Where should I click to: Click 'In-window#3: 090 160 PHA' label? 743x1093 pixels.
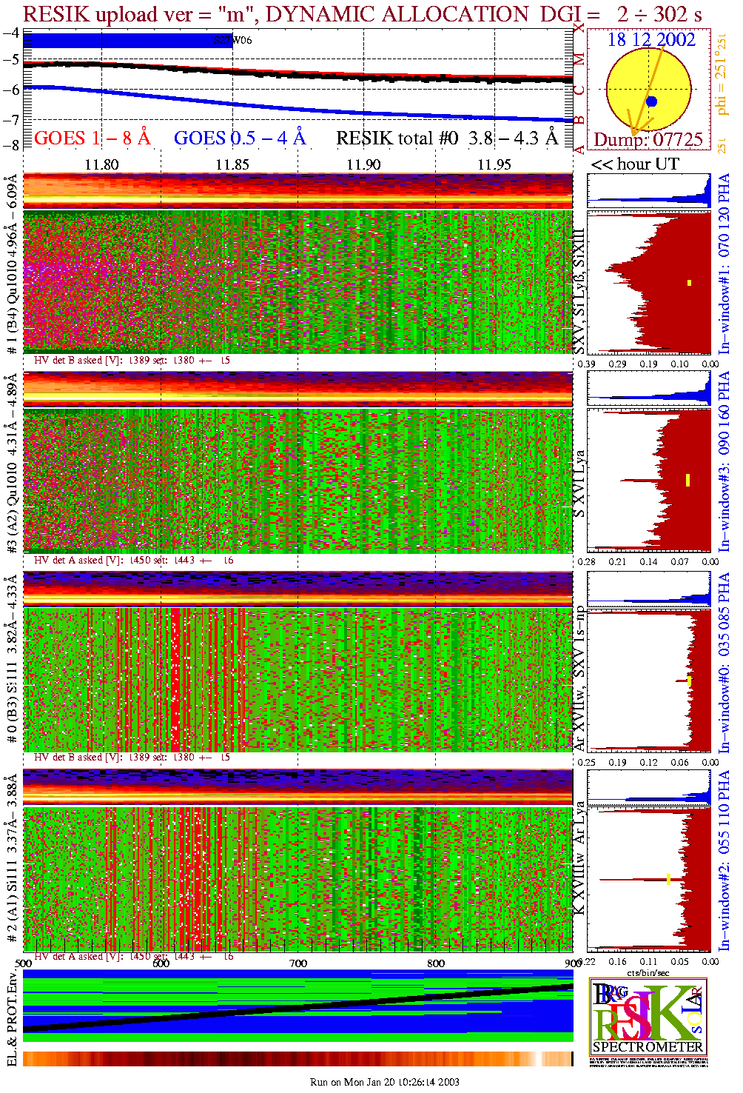(723, 462)
